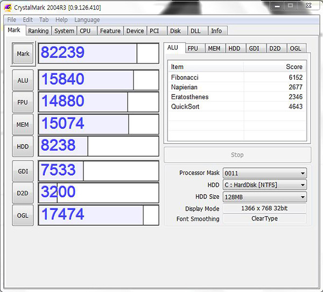
Task: Click the disabled Stop button
Action: click(237, 155)
